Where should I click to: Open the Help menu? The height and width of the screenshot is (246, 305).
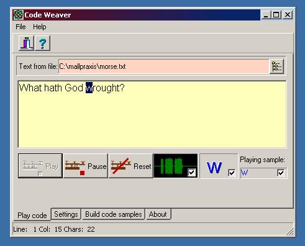click(x=40, y=27)
